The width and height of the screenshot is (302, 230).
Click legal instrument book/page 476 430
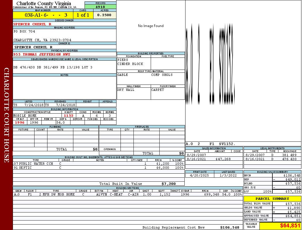pos(289,159)
